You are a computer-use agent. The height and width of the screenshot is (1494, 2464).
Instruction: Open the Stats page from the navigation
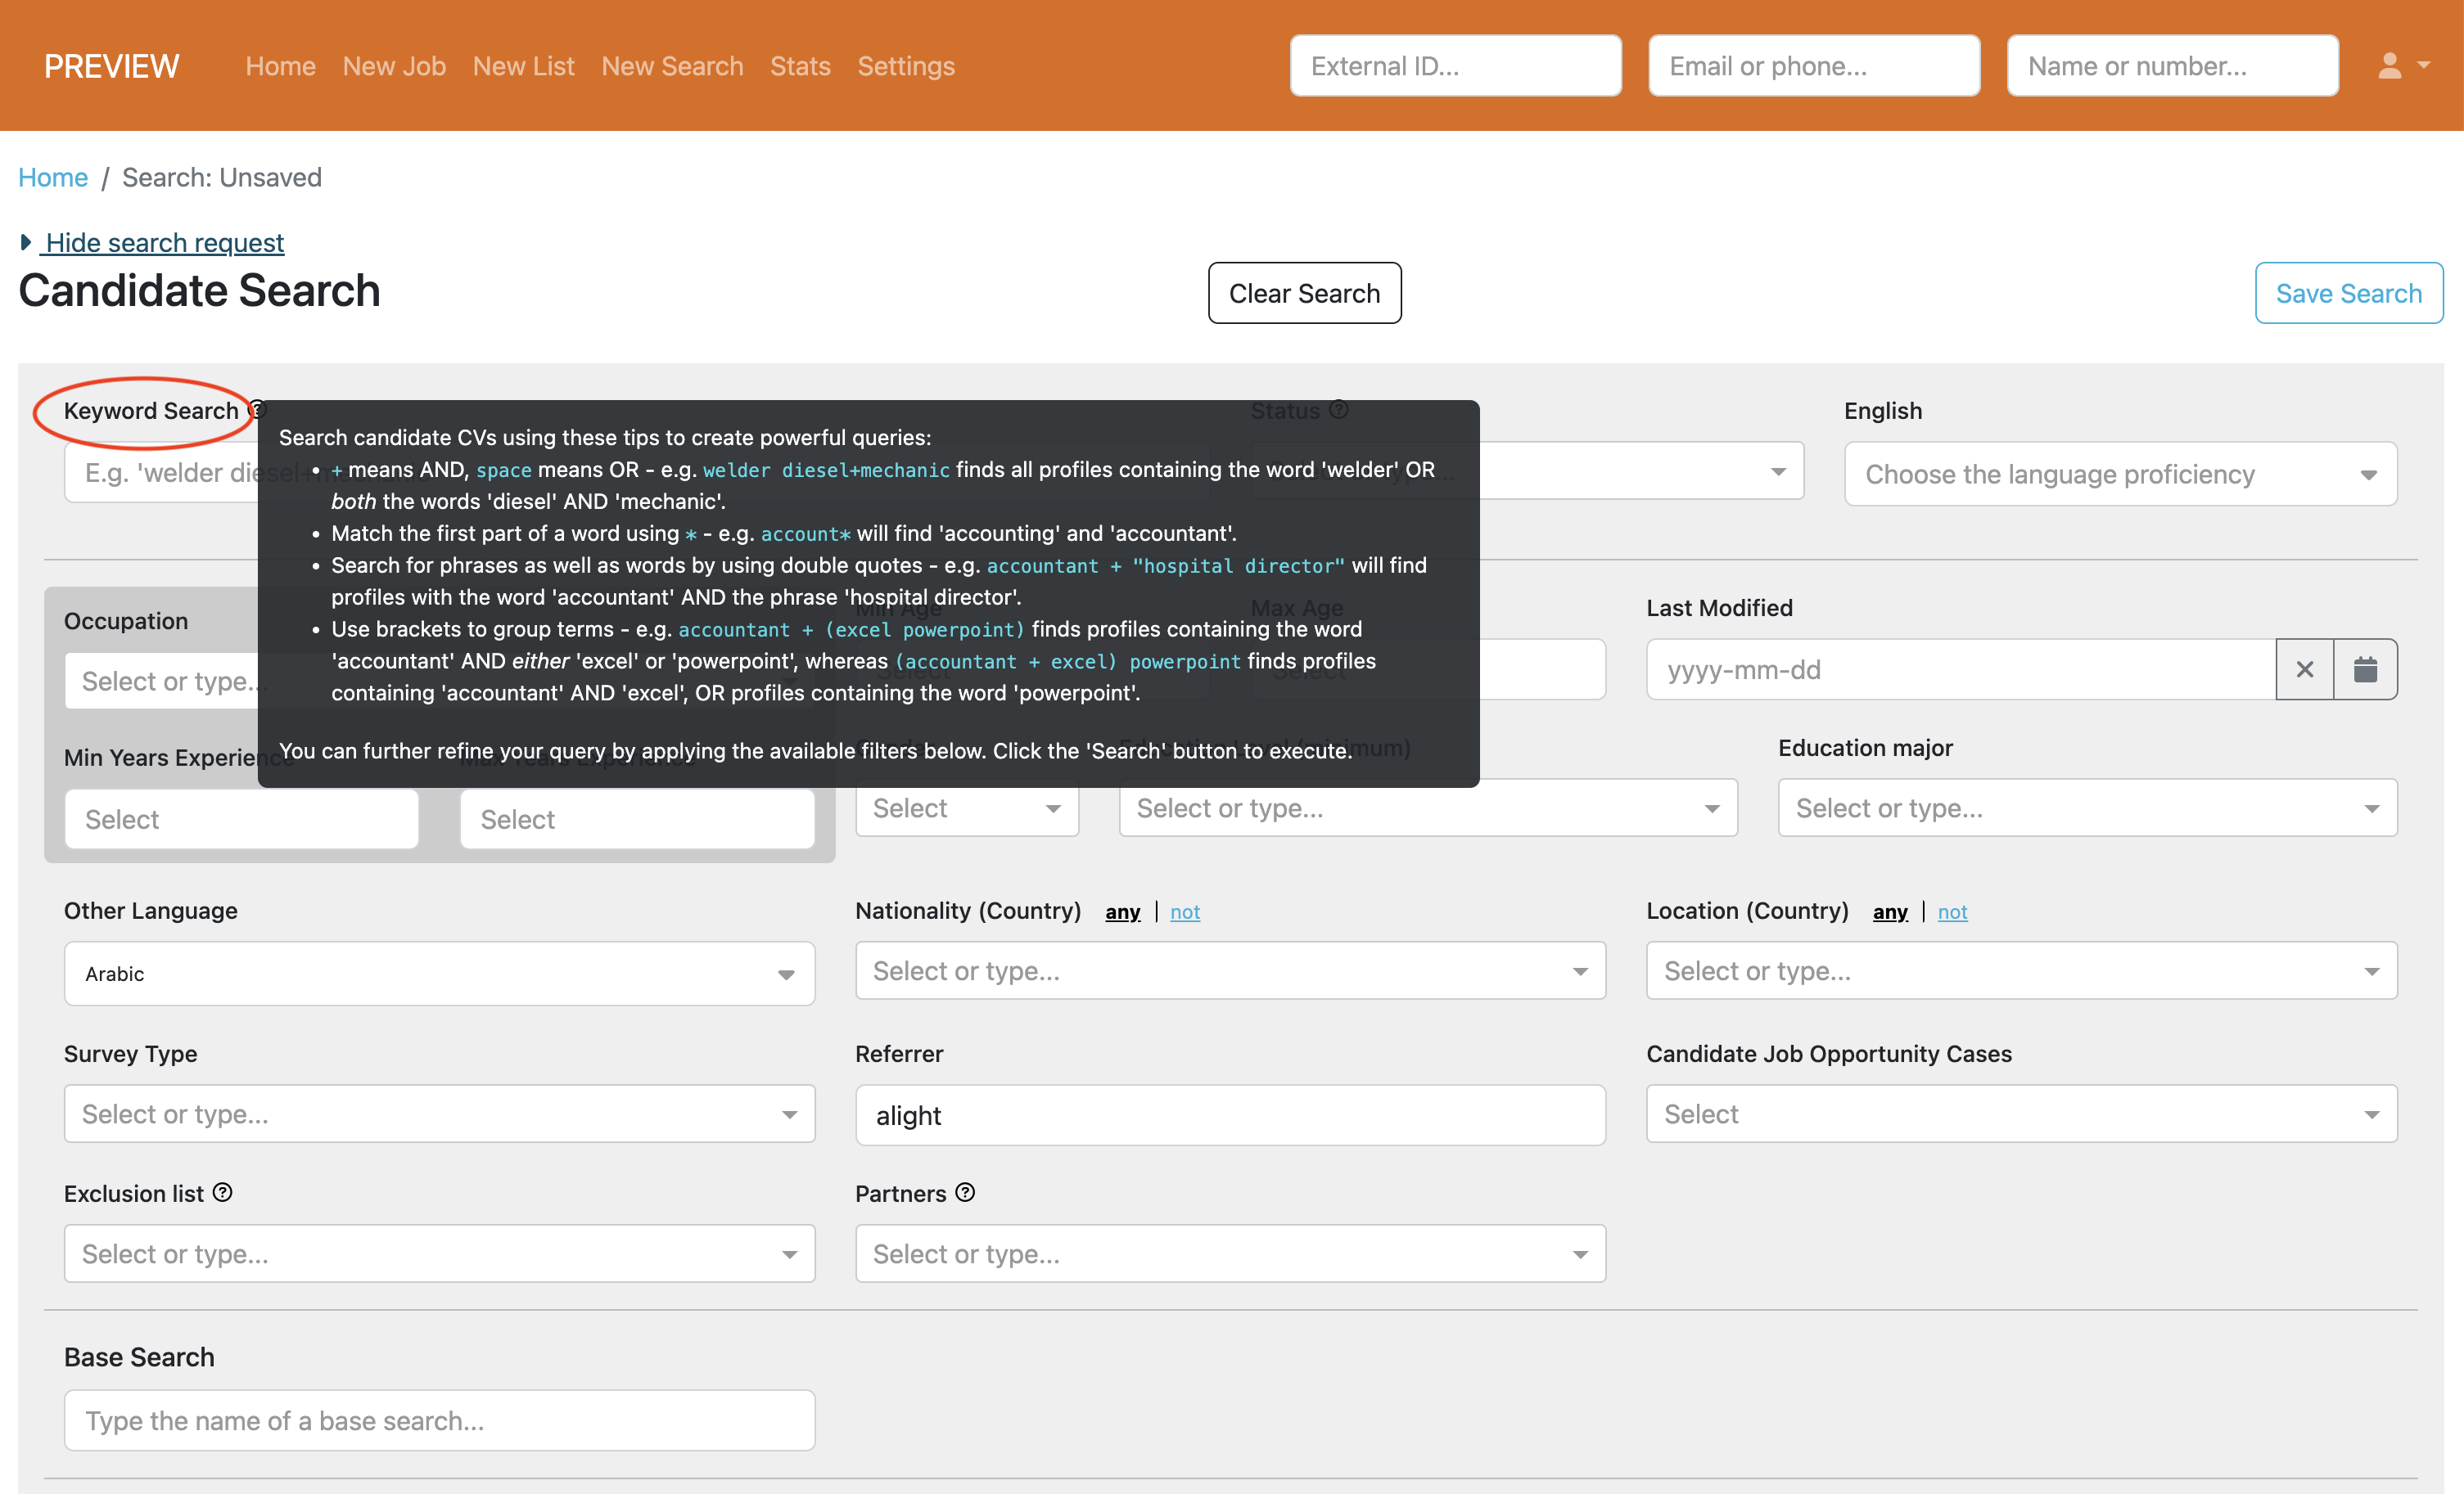tap(799, 66)
